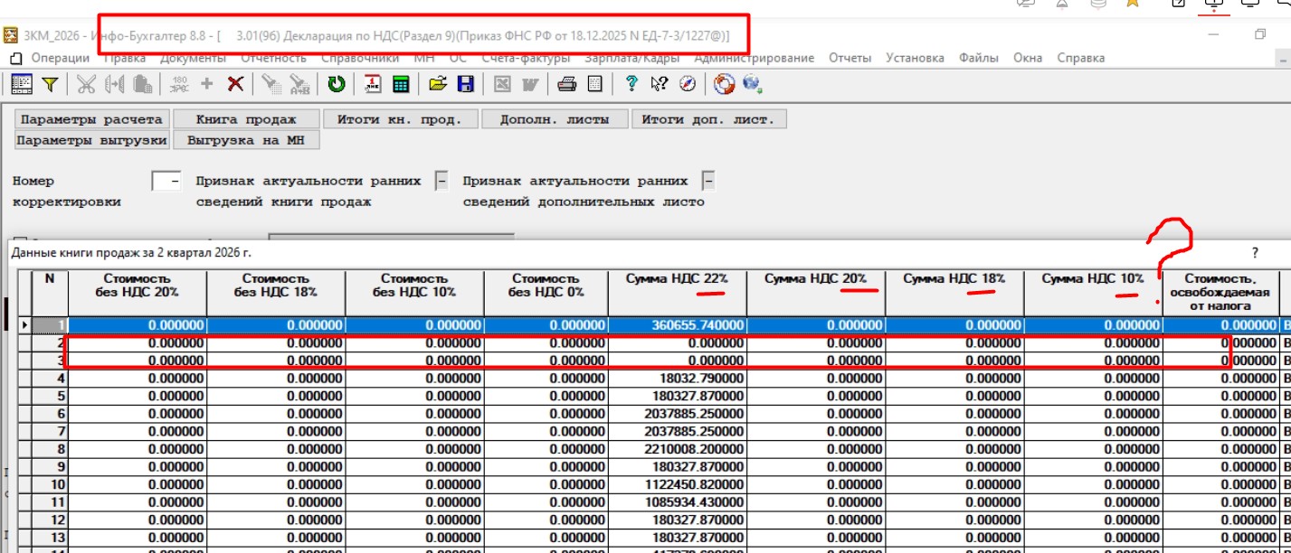
Task: Open the Справка menu
Action: point(1080,58)
